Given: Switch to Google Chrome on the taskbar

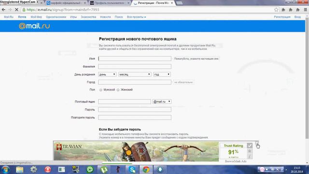Looking at the screenshot, I should click(x=146, y=170).
